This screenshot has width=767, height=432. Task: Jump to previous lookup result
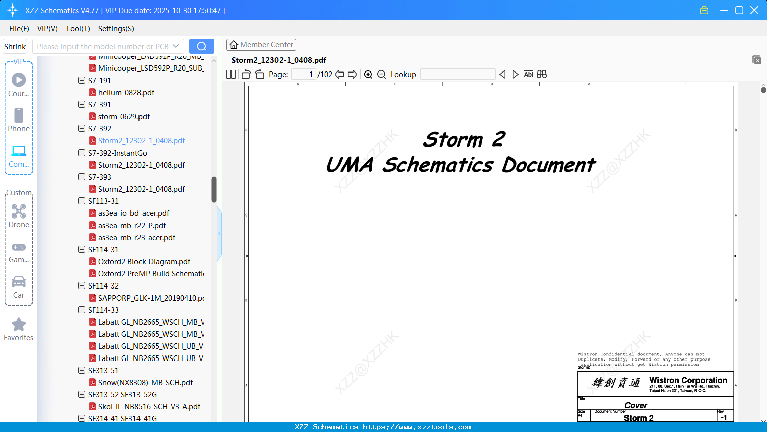502,74
